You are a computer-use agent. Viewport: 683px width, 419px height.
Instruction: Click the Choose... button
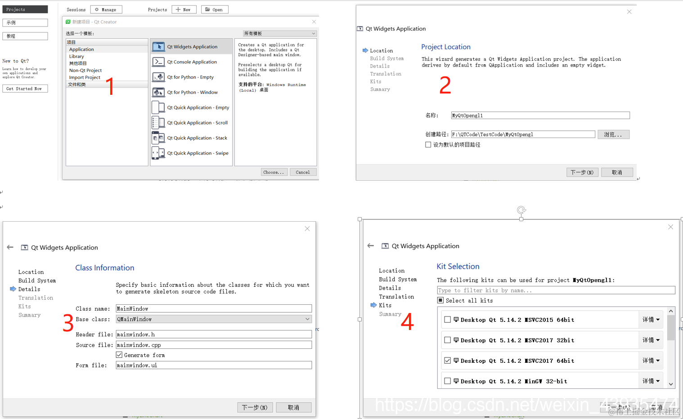274,172
